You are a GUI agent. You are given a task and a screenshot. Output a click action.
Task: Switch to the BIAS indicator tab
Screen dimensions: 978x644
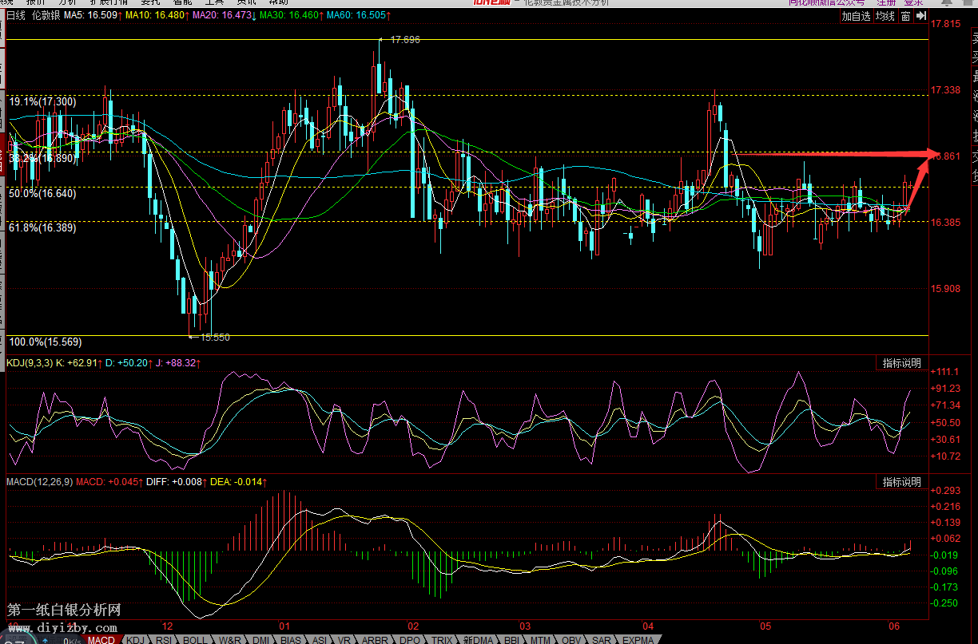291,639
